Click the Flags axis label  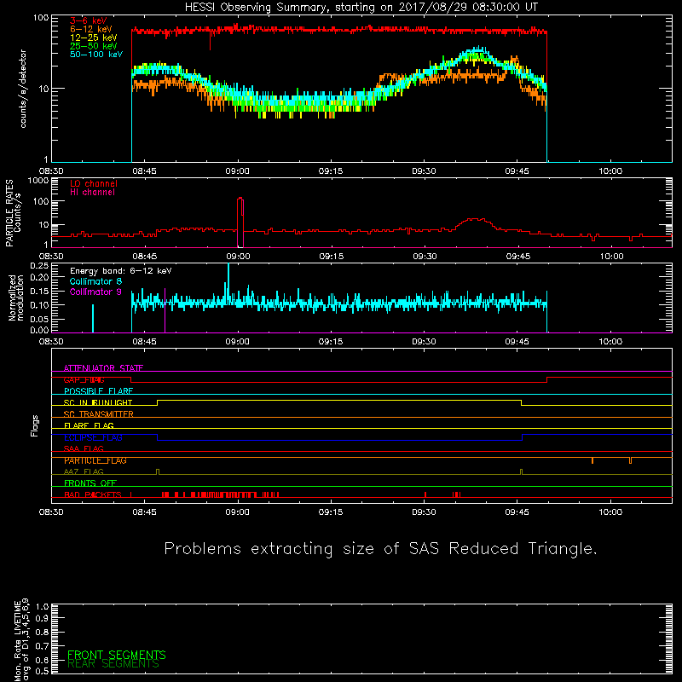pos(35,425)
